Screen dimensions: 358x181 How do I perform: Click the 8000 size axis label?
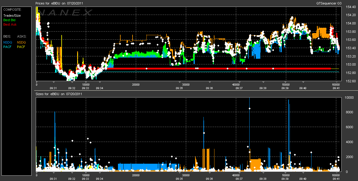349,112
